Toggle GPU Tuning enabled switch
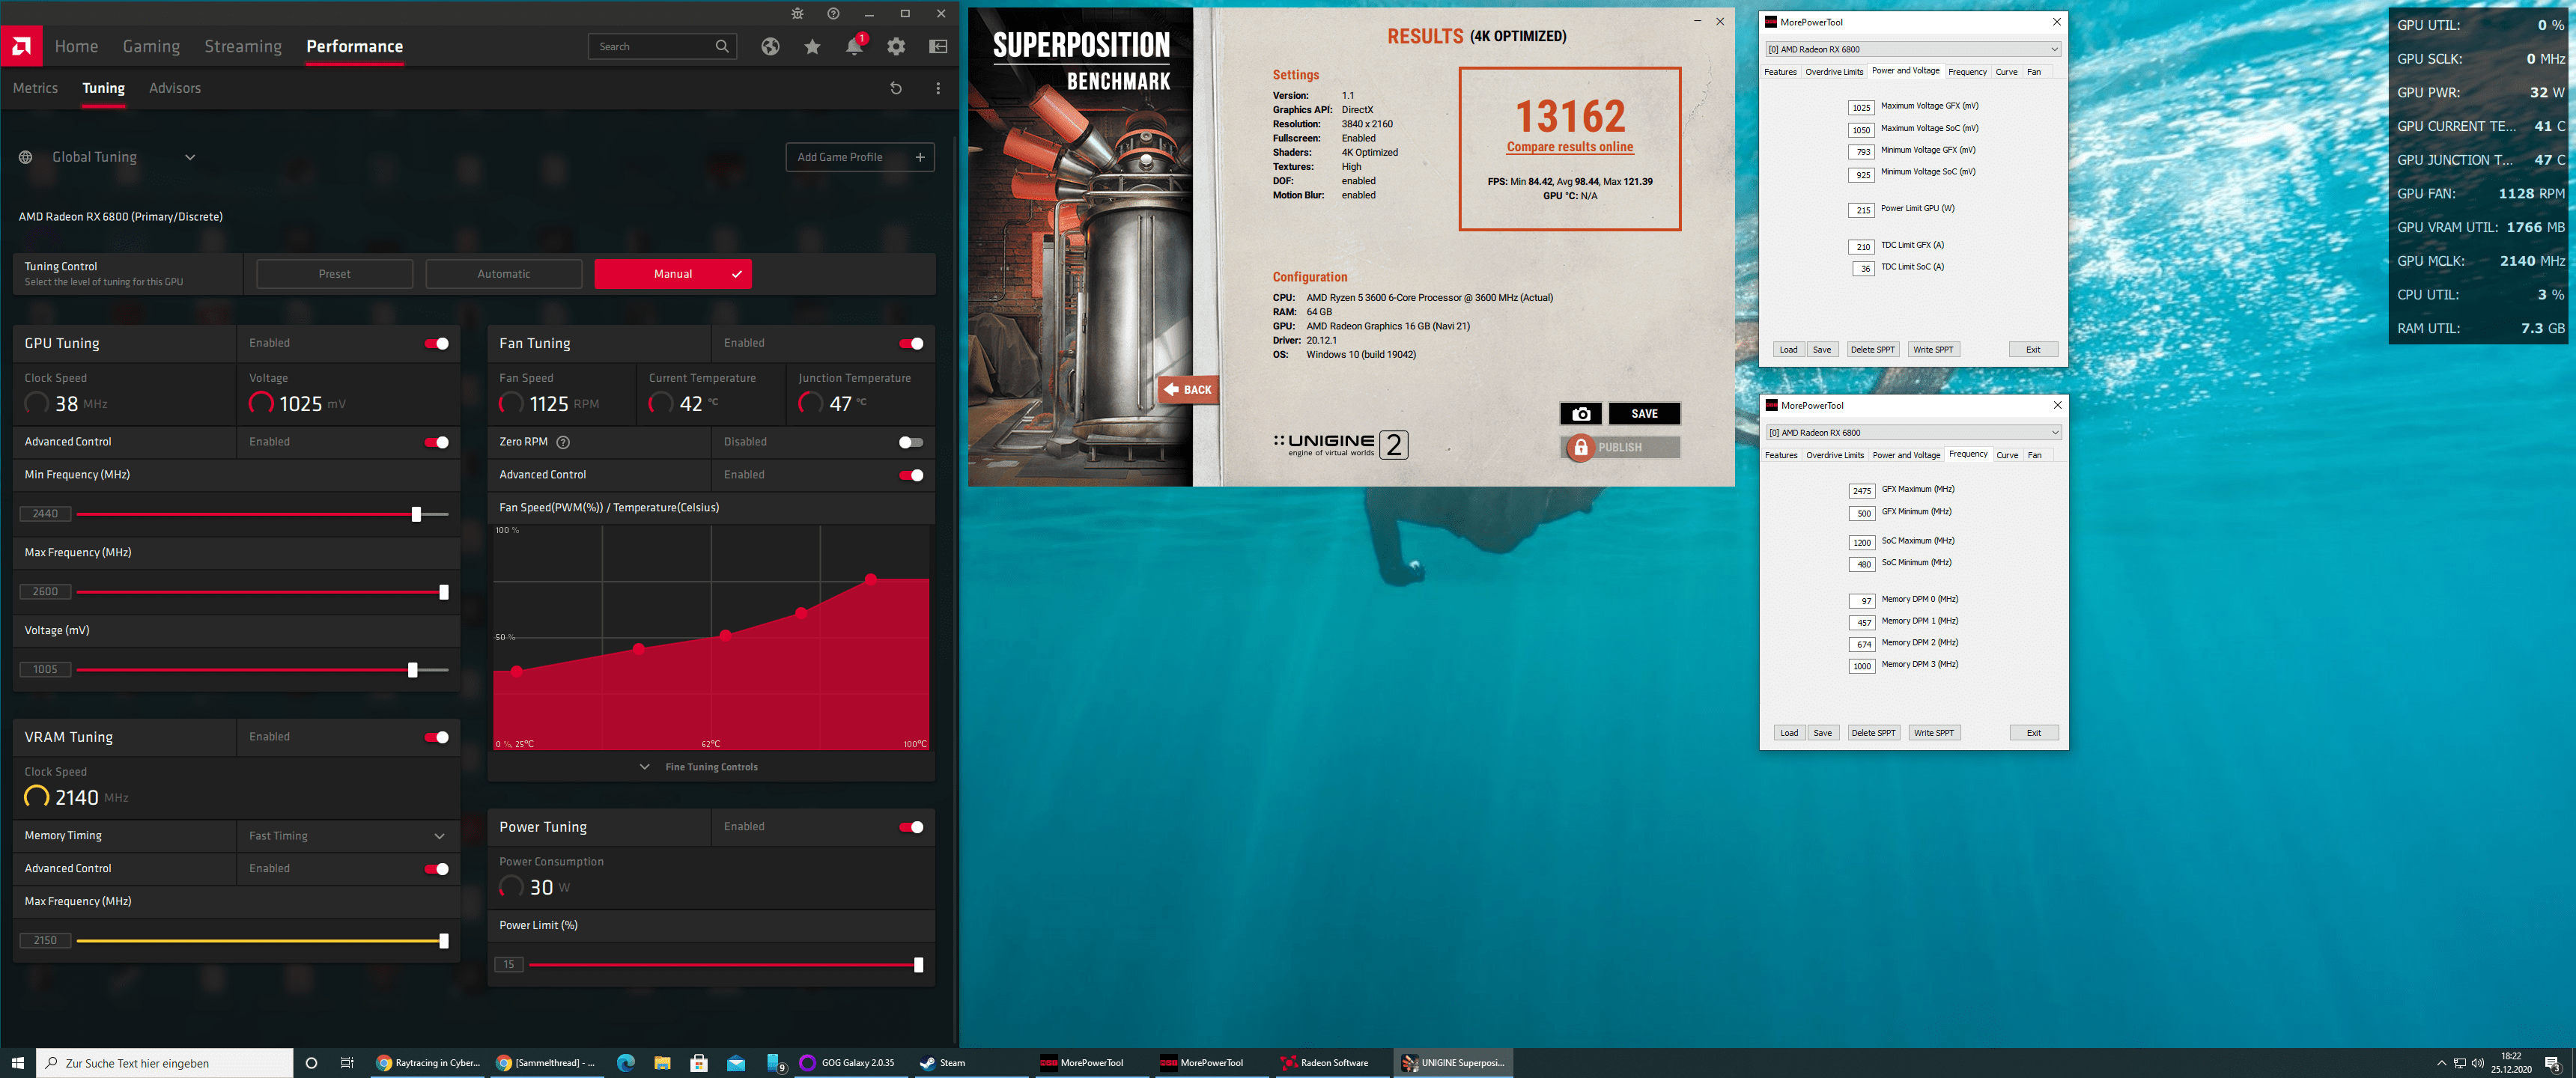Screen dimensions: 2576x1078 click(x=436, y=344)
